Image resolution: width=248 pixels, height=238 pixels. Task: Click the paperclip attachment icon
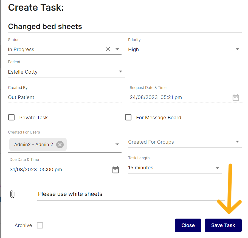12,195
